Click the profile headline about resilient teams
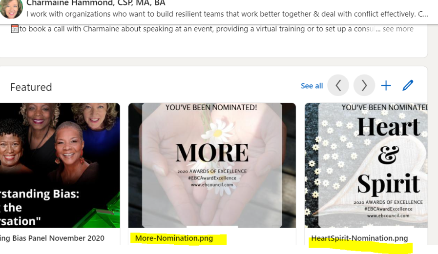 click(x=227, y=14)
